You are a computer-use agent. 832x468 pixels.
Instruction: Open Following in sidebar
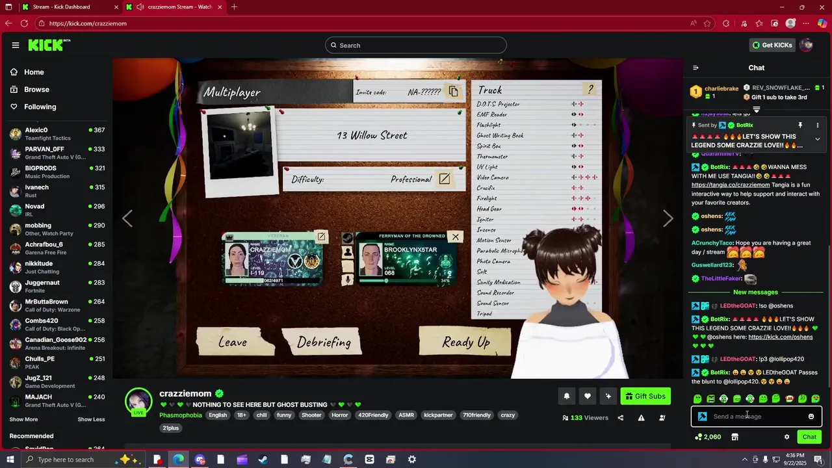[40, 107]
